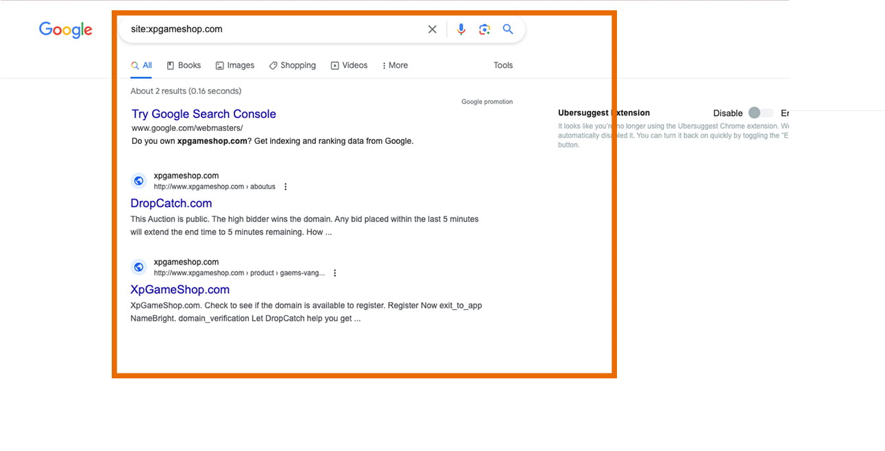Toggle the Ubersuggest extension switch
This screenshot has width=885, height=451.
[760, 113]
